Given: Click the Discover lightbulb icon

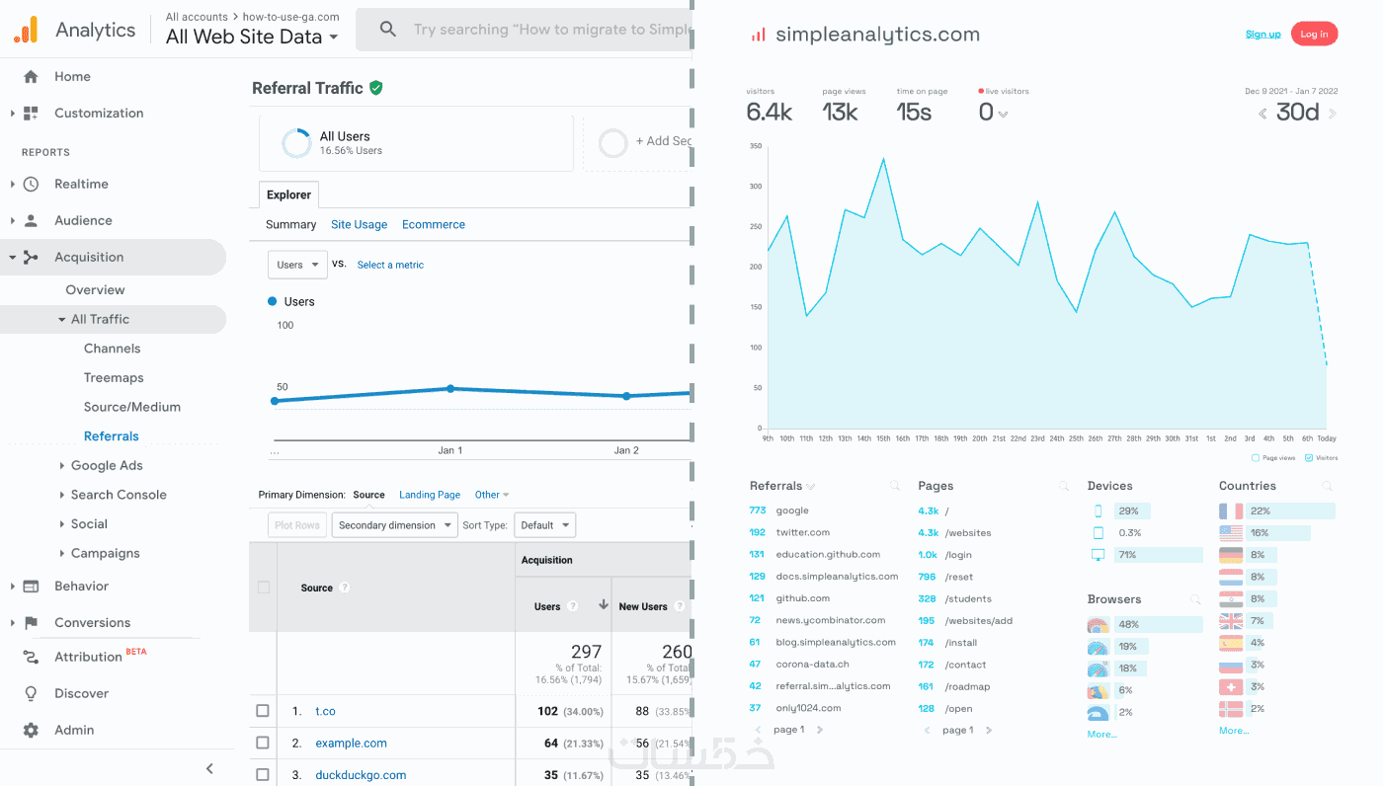Looking at the screenshot, I should 31,693.
